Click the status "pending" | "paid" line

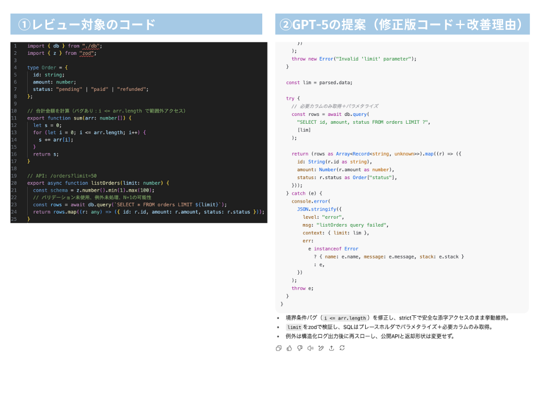pos(91,89)
